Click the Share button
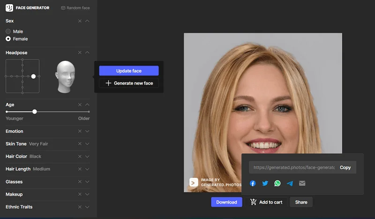The image size is (375, 219). [x=301, y=202]
